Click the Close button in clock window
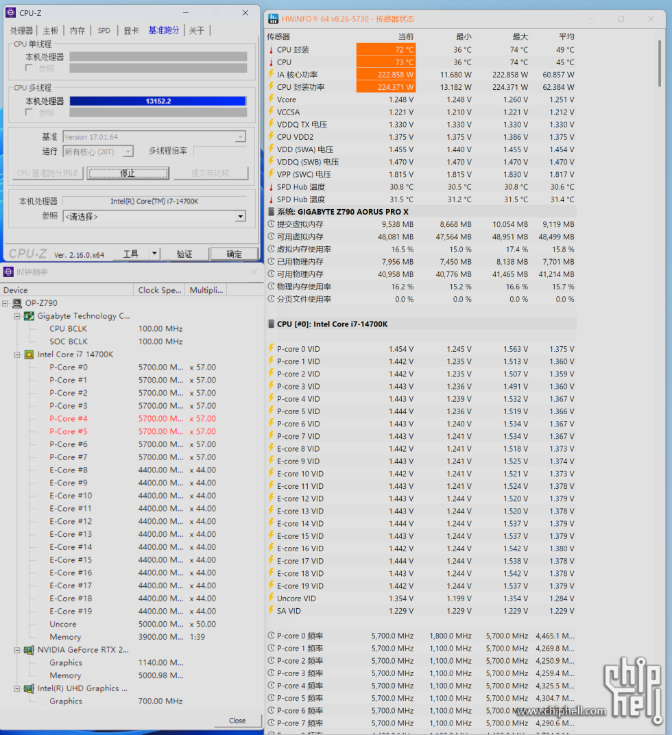Image resolution: width=672 pixels, height=735 pixels. pos(237,721)
